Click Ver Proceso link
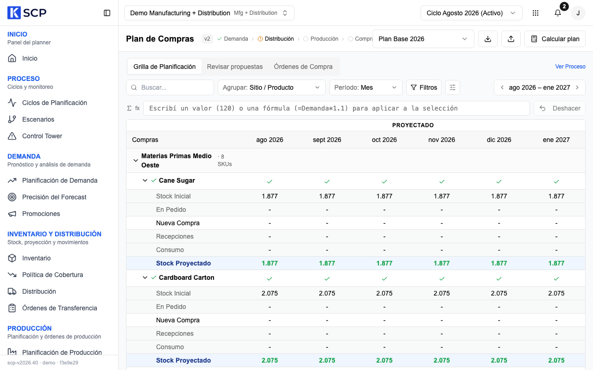This screenshot has height=370, width=593. 570,67
